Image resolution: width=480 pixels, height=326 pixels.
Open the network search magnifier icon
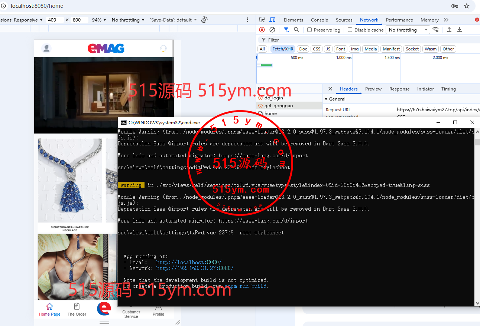(296, 30)
